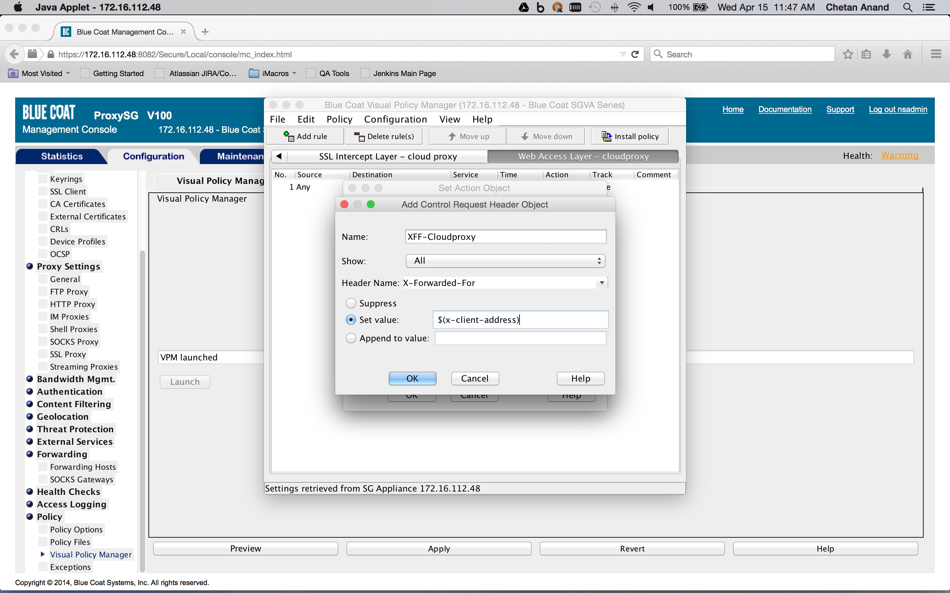Click the Delete rule(s) toolbar icon
This screenshot has height=593, width=950.
point(359,136)
